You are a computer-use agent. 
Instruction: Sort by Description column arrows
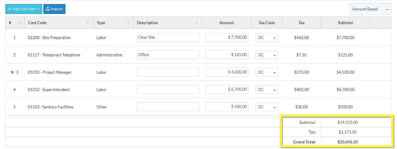click(197, 23)
